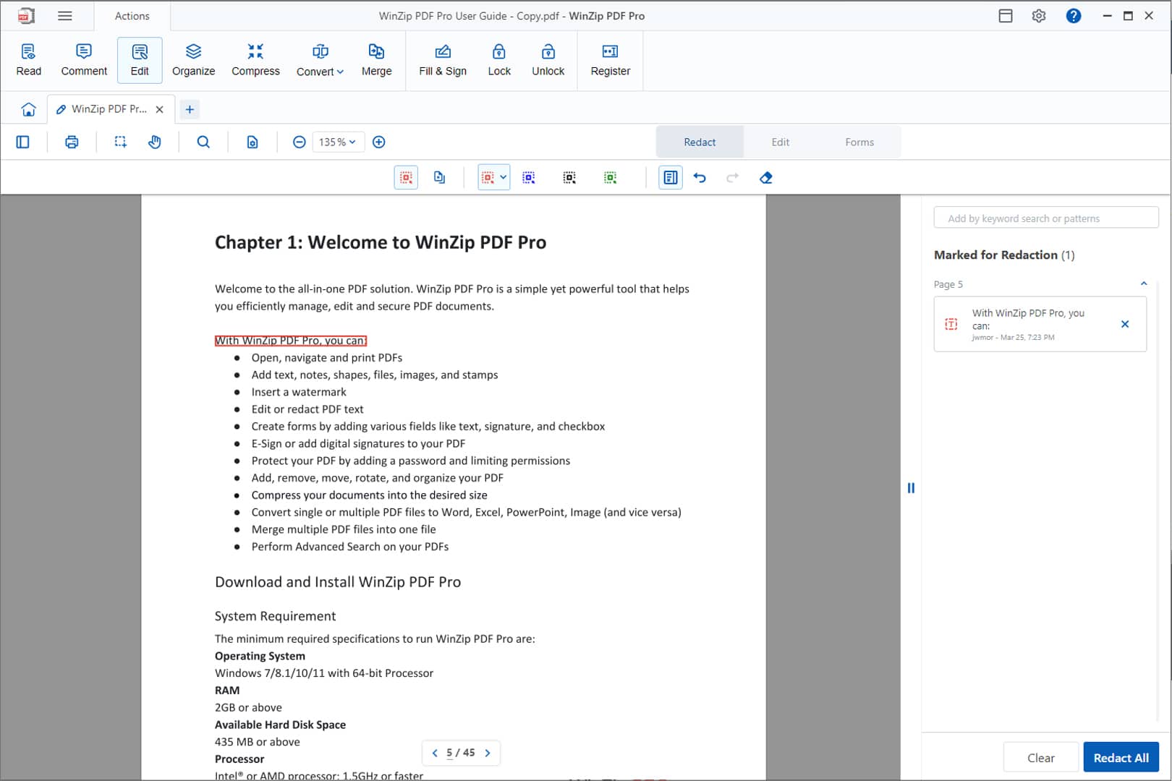Select the marquee selection tool
This screenshot has width=1172, height=781.
[x=121, y=142]
